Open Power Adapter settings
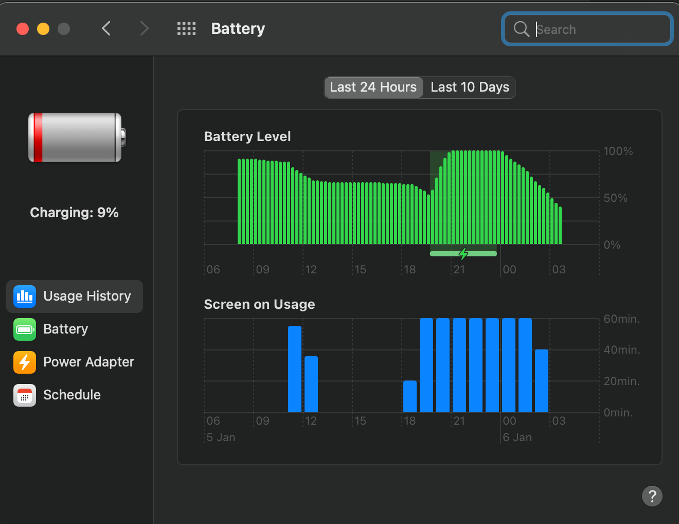Image resolution: width=679 pixels, height=524 pixels. (x=75, y=362)
